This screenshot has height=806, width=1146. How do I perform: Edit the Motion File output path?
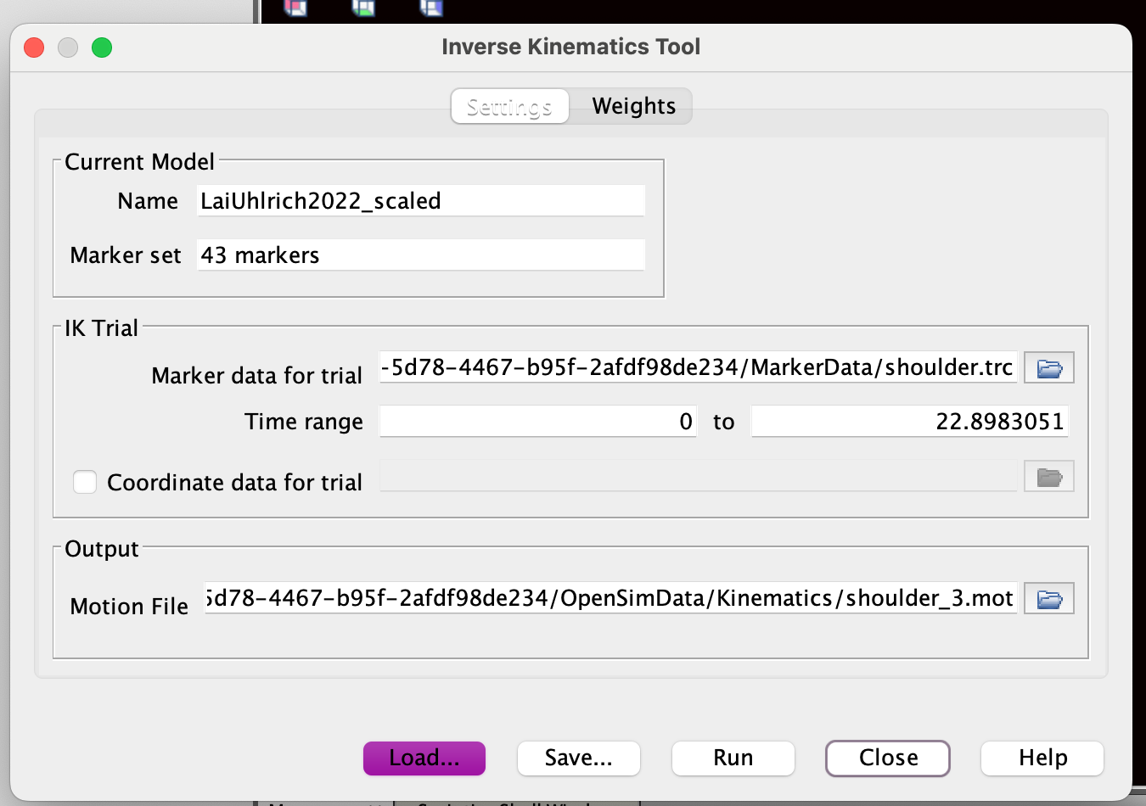pyautogui.click(x=610, y=598)
